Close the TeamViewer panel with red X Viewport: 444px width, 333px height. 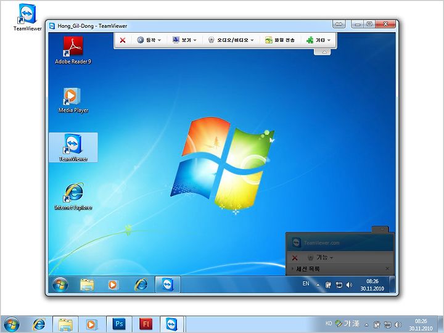pos(295,258)
